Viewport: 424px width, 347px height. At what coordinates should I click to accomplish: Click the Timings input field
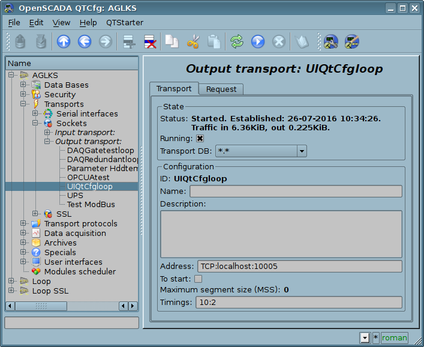[x=299, y=303]
